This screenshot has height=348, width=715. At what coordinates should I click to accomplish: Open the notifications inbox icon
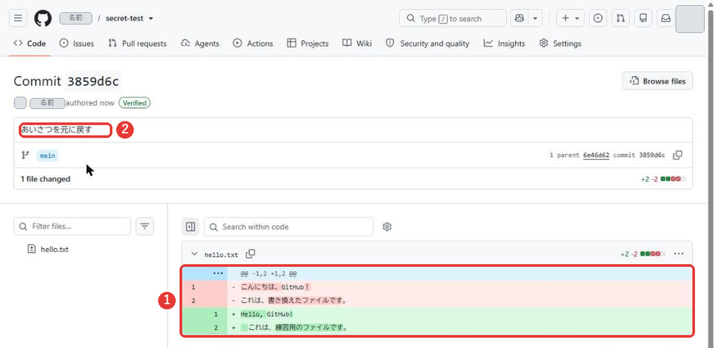pos(666,18)
